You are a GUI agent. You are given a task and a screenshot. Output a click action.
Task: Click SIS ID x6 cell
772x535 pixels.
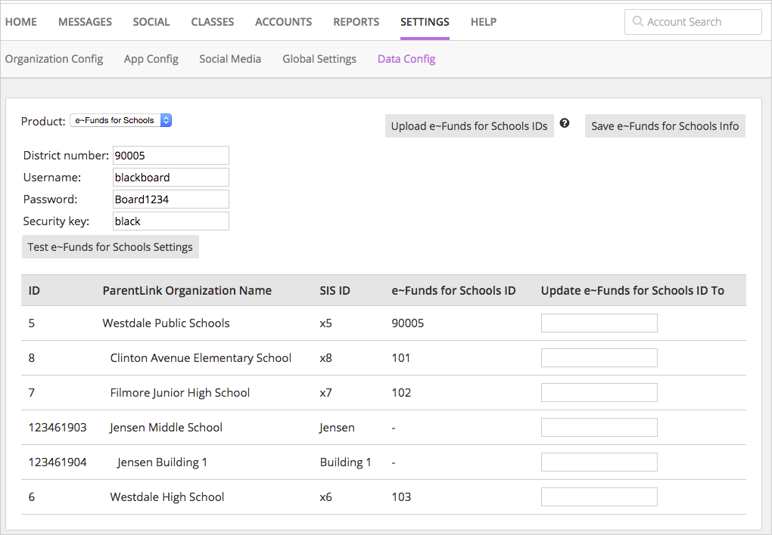pyautogui.click(x=325, y=496)
